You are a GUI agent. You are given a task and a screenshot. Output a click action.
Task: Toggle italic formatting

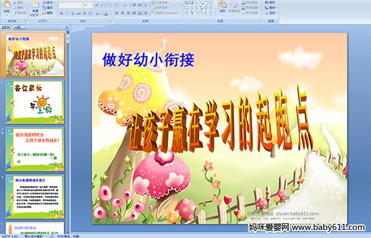tap(67, 14)
